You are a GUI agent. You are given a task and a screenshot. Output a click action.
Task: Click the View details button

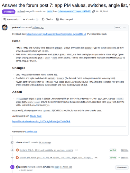point(122,167)
